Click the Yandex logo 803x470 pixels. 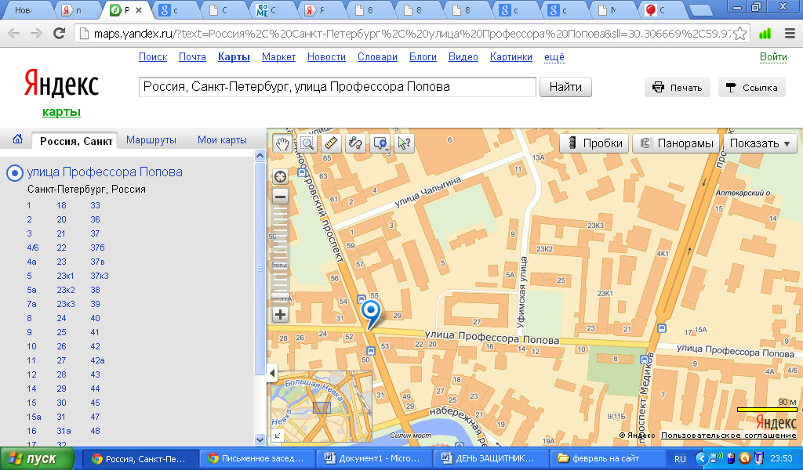(x=61, y=84)
